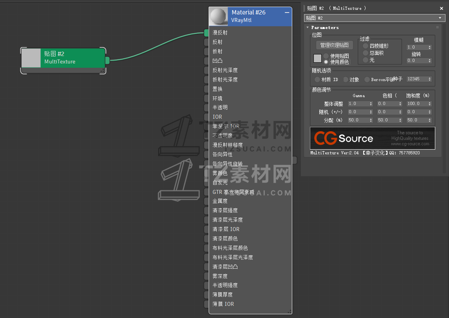The image size is (449, 318).
Task: Open the gray color swatch in 位图 group
Action: [318, 58]
